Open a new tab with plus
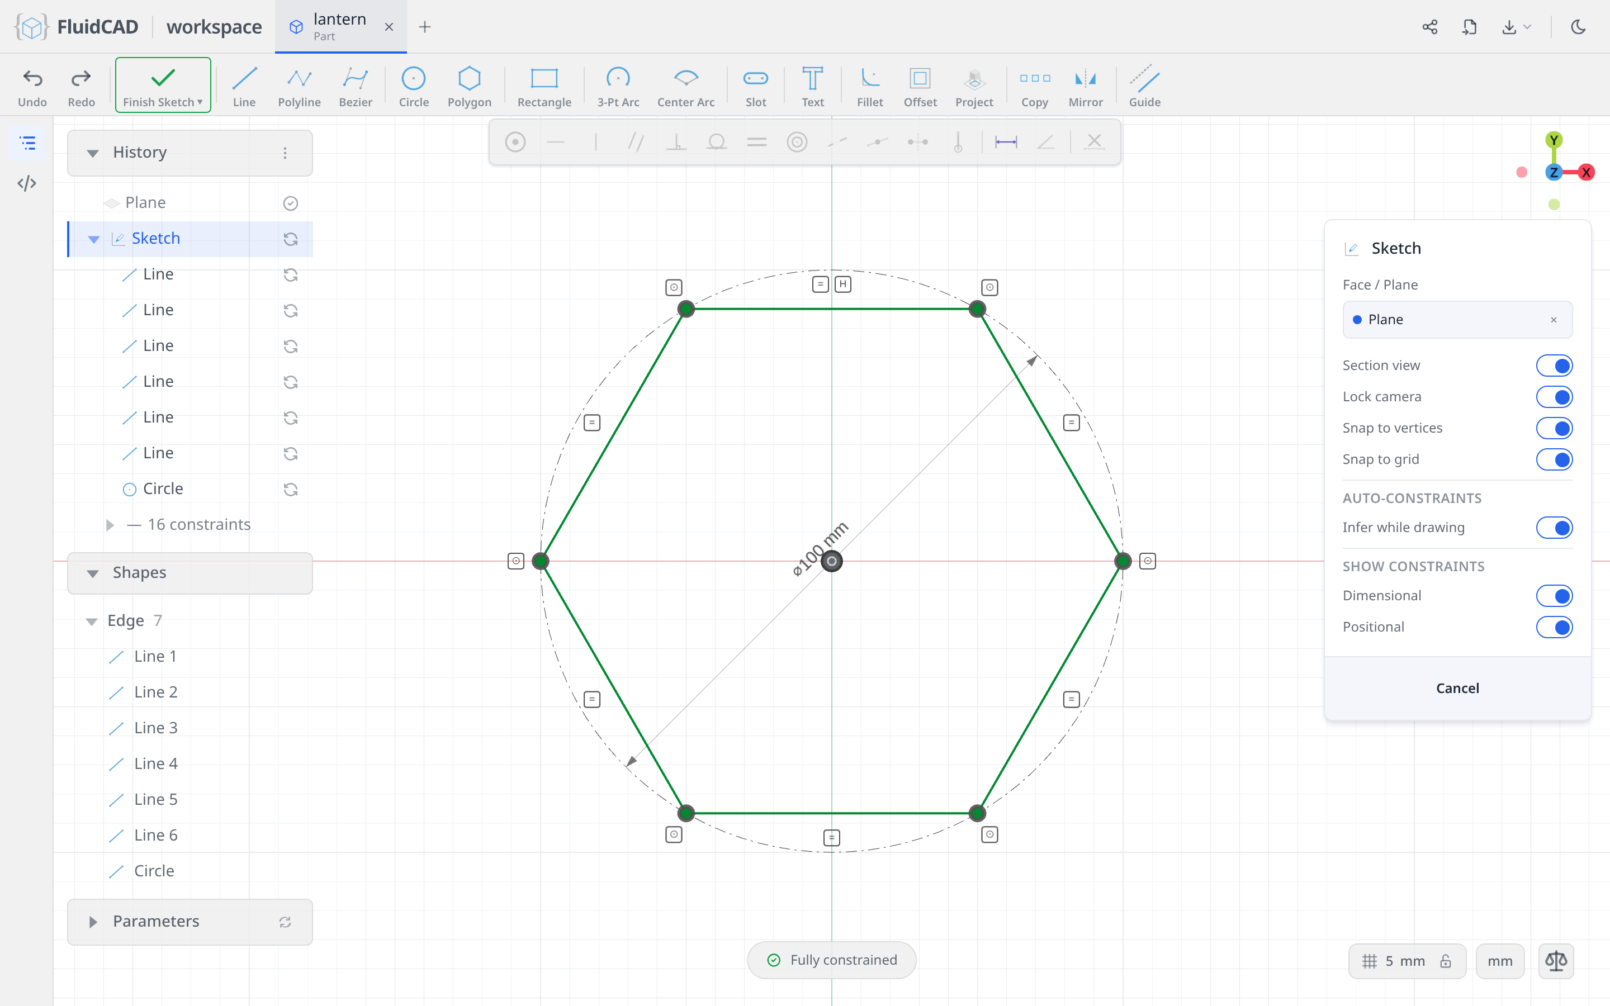This screenshot has height=1006, width=1610. [424, 27]
